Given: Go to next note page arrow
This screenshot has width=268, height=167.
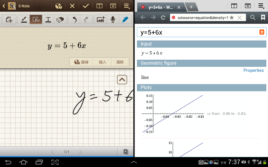Looking at the screenshot, I should (x=80, y=152).
